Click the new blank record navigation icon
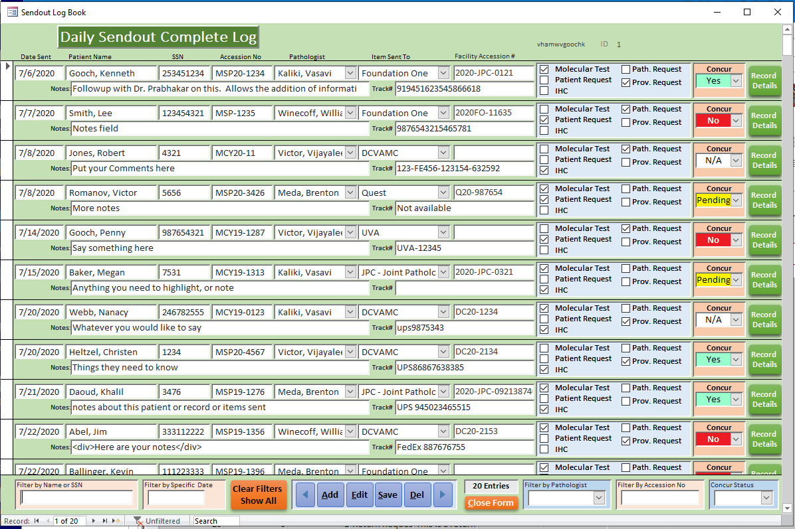 (x=116, y=521)
